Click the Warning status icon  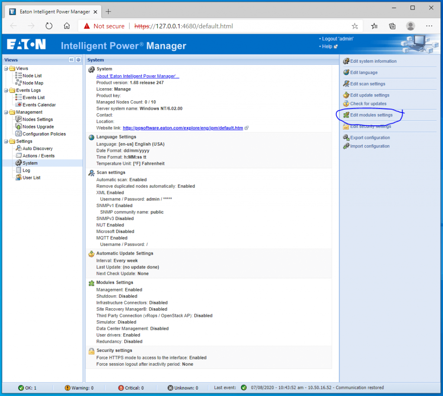[x=67, y=388]
